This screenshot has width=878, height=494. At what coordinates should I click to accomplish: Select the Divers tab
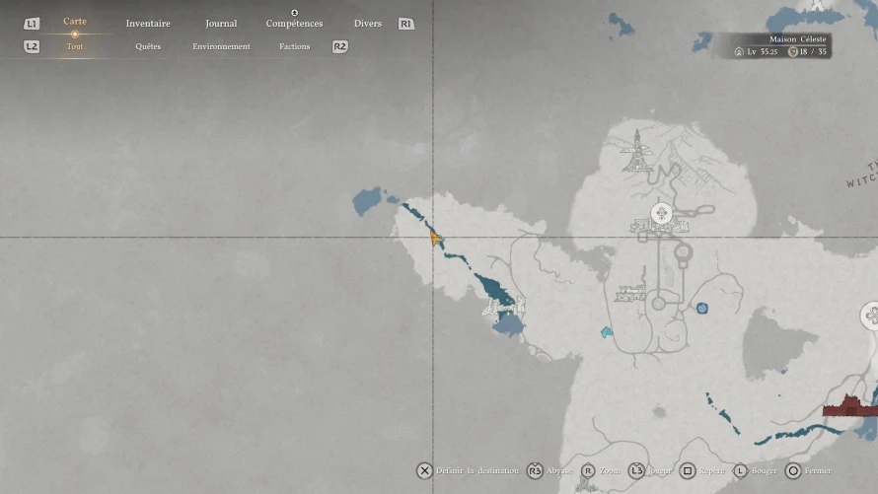(367, 24)
